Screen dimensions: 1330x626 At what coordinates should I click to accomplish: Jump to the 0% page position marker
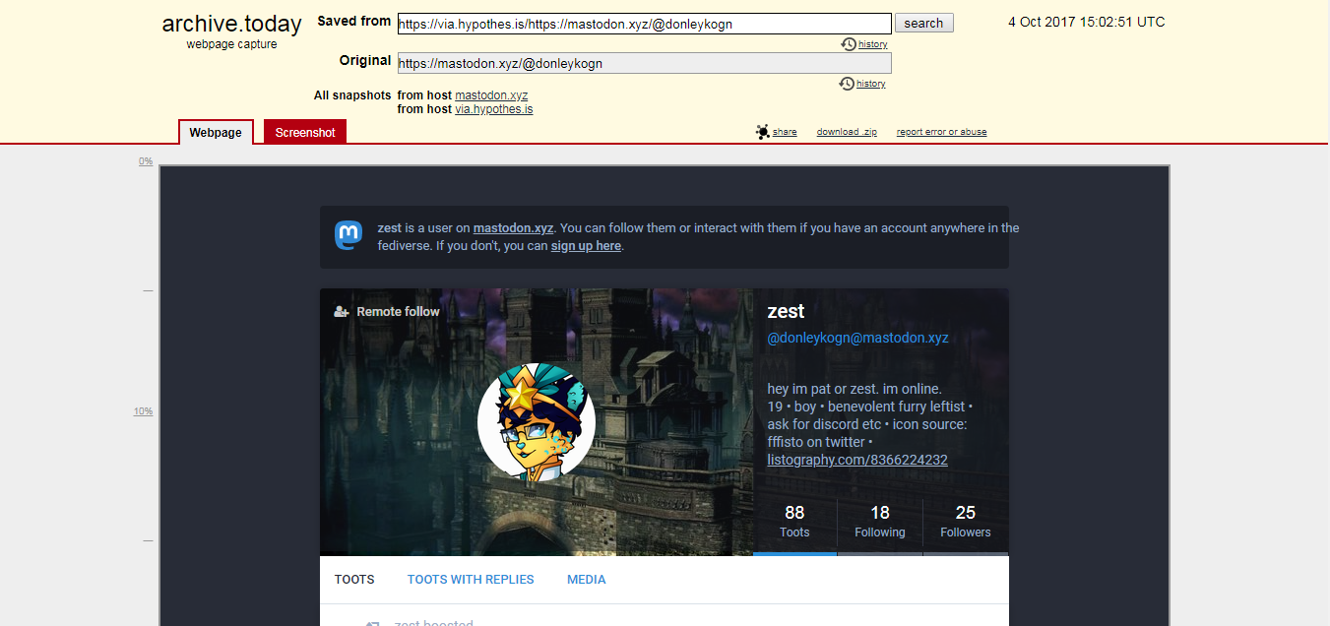point(146,161)
